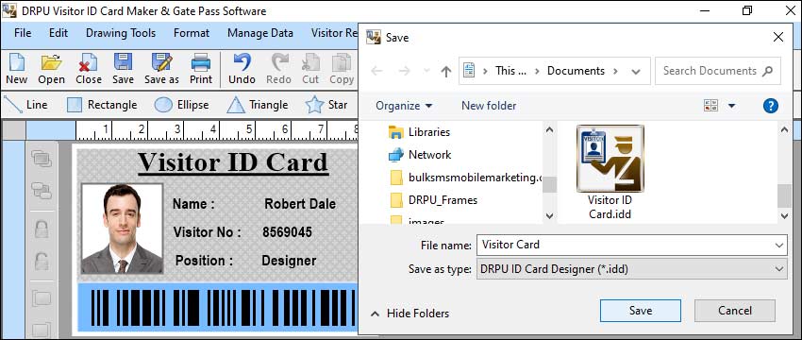Viewport: 802px width, 340px height.
Task: Select the Visitor ID Card.idd file thumbnail
Action: [610, 172]
